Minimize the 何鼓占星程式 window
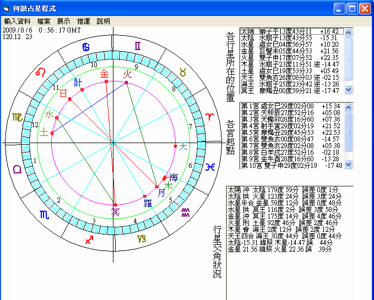 click(x=339, y=9)
